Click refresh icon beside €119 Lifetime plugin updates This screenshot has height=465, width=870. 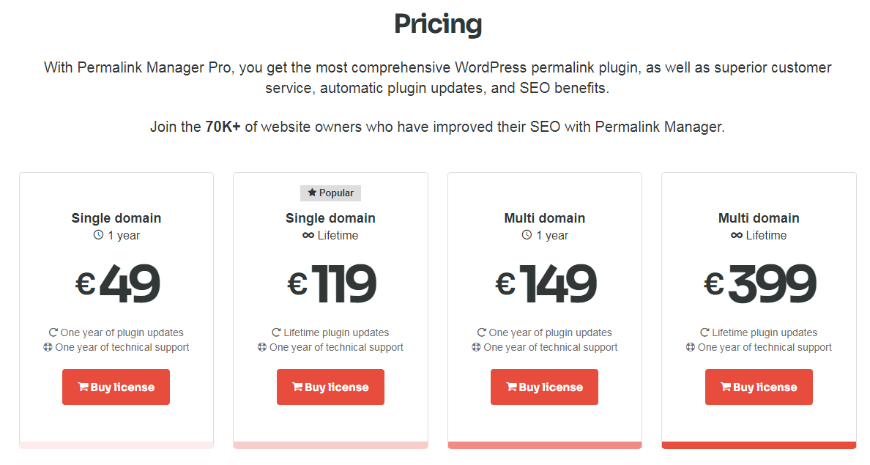pos(276,332)
